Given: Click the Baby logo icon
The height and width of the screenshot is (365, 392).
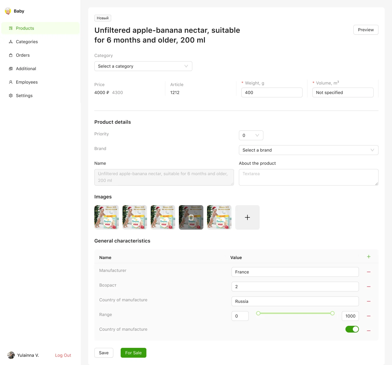Looking at the screenshot, I should [8, 11].
